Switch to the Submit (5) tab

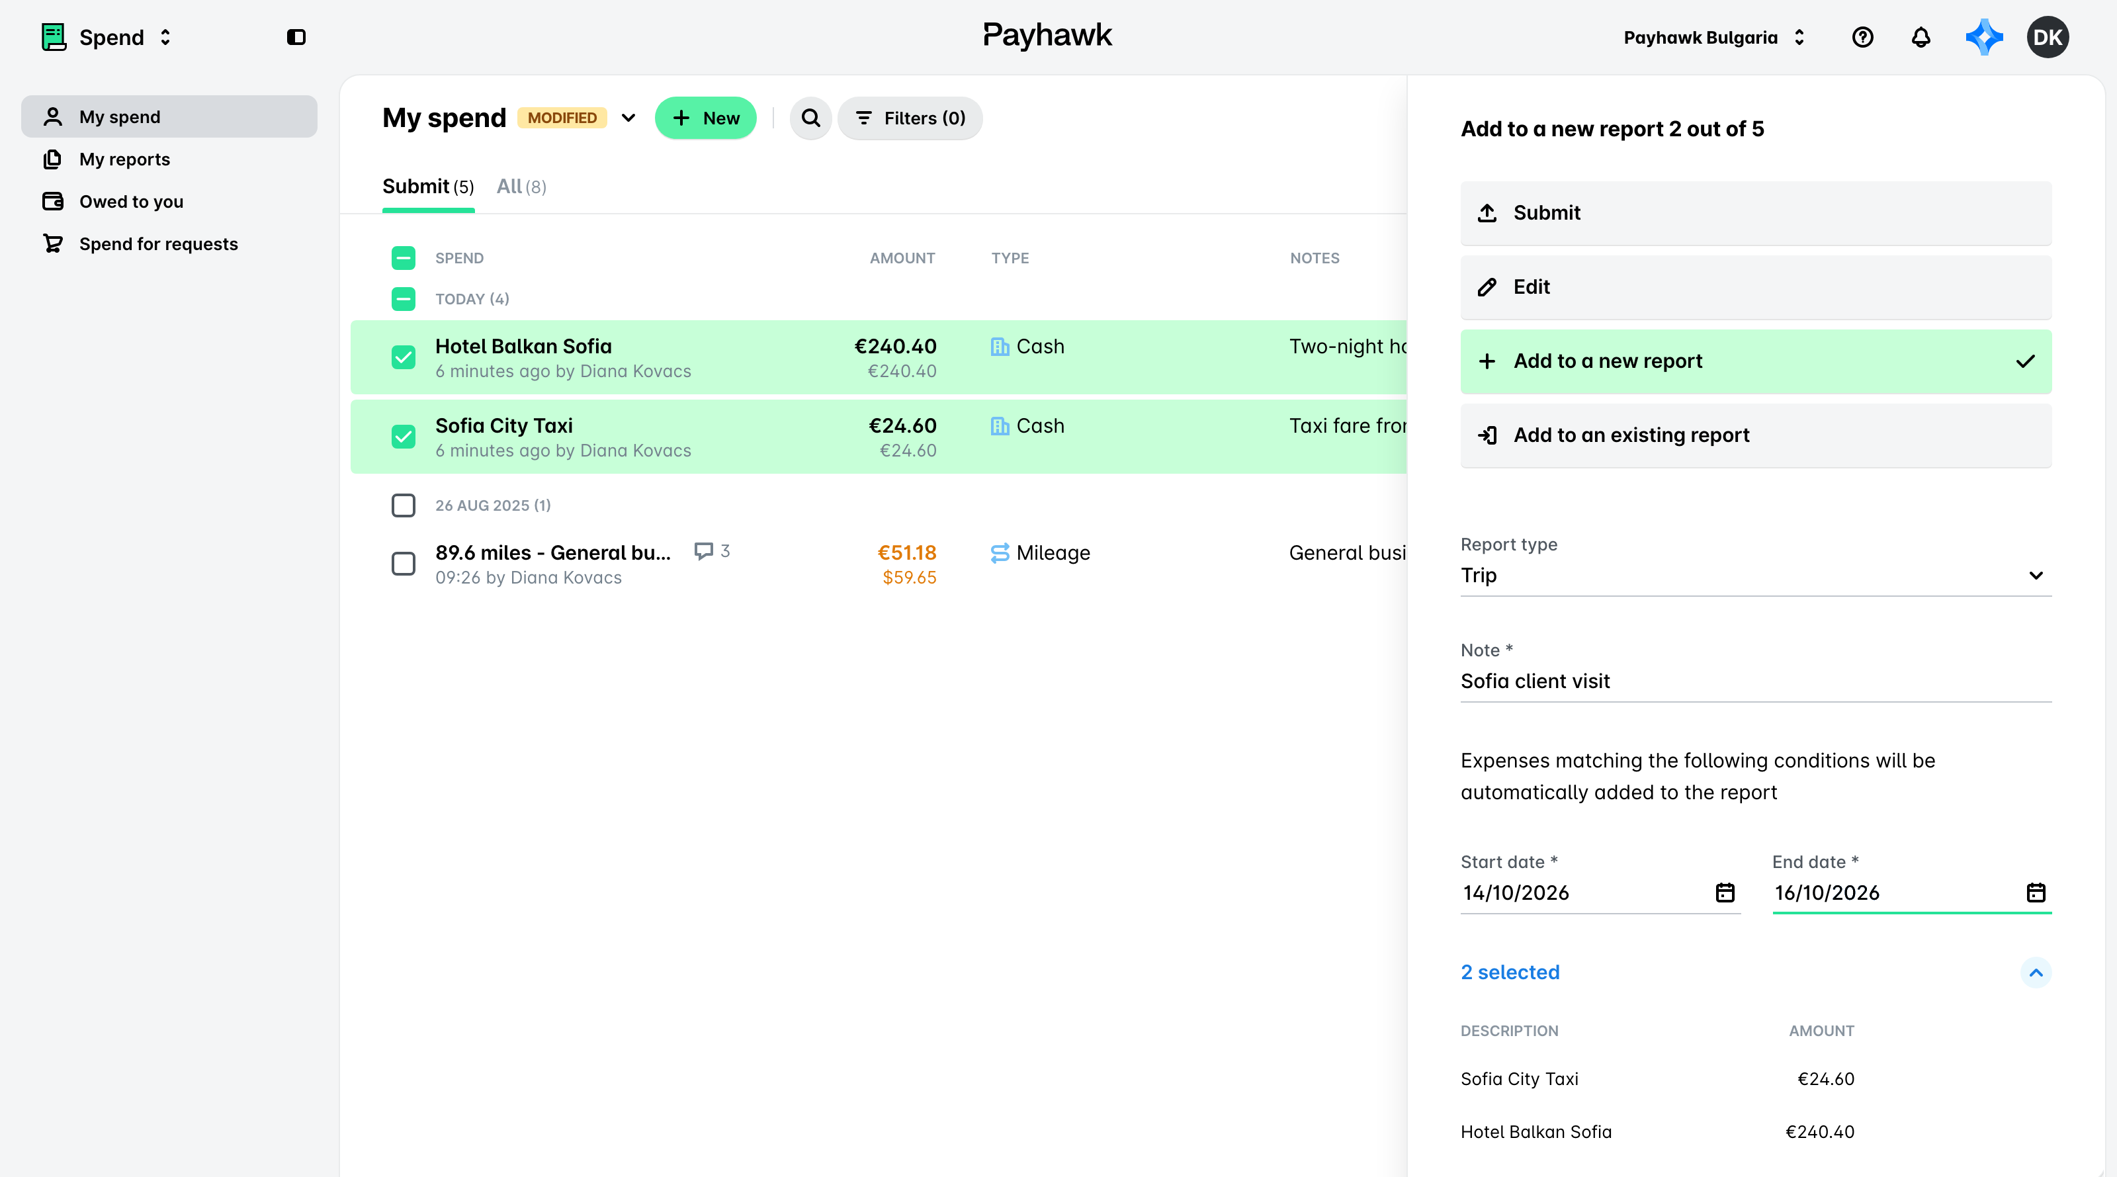428,187
